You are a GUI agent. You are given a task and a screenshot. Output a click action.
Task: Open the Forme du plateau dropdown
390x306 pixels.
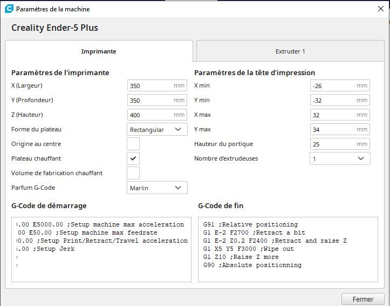pos(157,130)
